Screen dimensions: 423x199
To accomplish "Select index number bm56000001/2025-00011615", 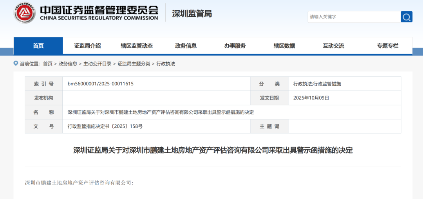I will [101, 84].
